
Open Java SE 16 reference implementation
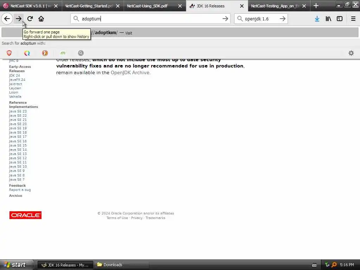pos(18,141)
